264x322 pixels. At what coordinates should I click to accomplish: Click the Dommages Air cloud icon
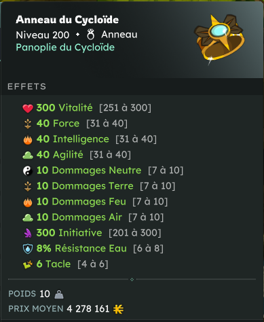(x=28, y=218)
